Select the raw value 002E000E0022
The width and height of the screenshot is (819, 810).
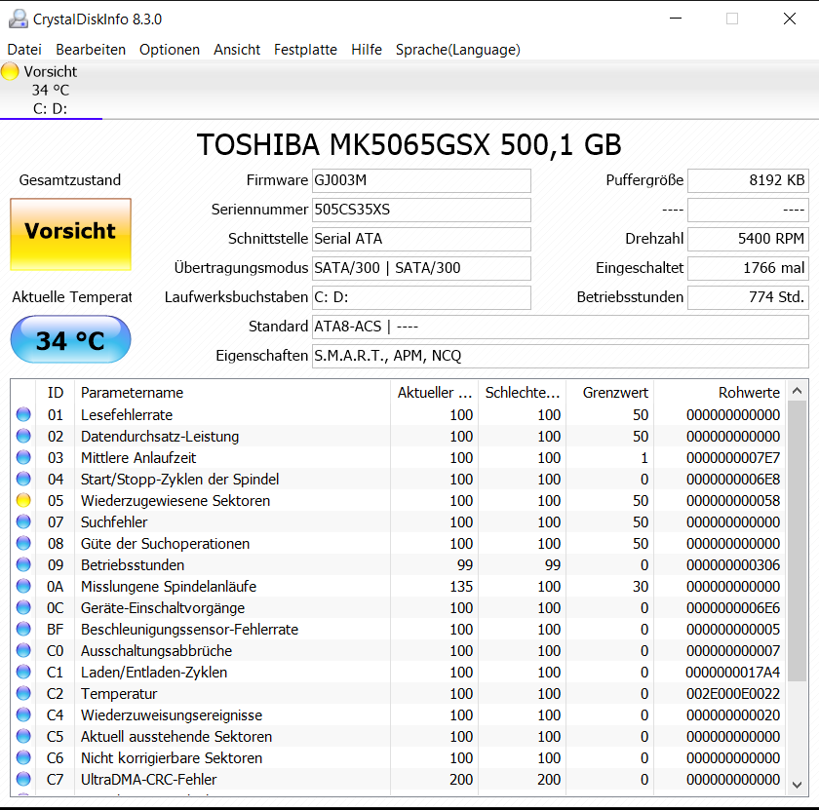point(733,694)
